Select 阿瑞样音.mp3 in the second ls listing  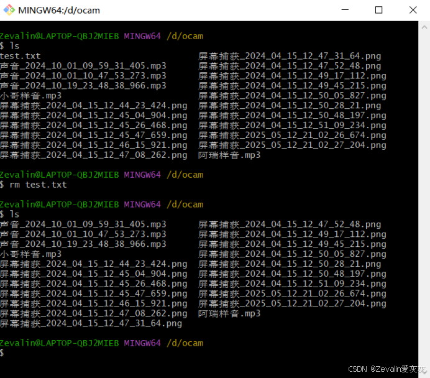click(229, 313)
